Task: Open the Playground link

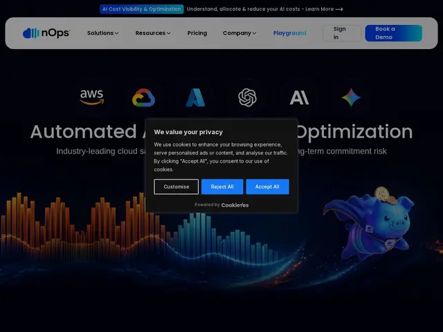Action: pos(289,33)
